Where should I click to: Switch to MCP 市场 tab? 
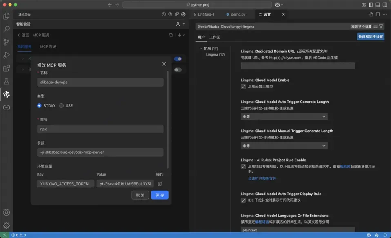coord(48,47)
